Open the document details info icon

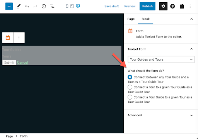click(44, 6)
